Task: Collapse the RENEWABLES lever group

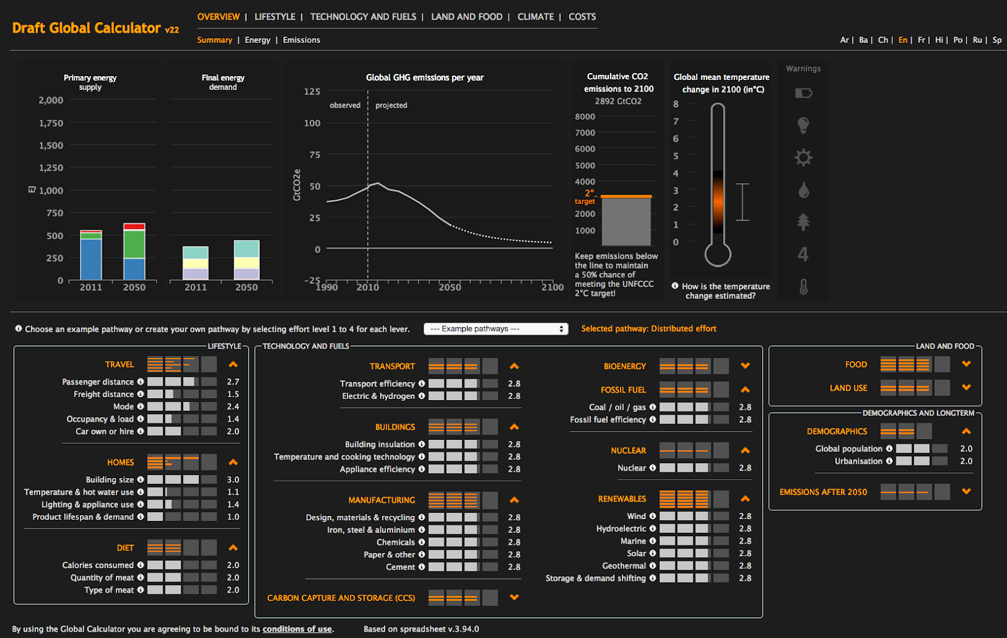Action: 745,499
